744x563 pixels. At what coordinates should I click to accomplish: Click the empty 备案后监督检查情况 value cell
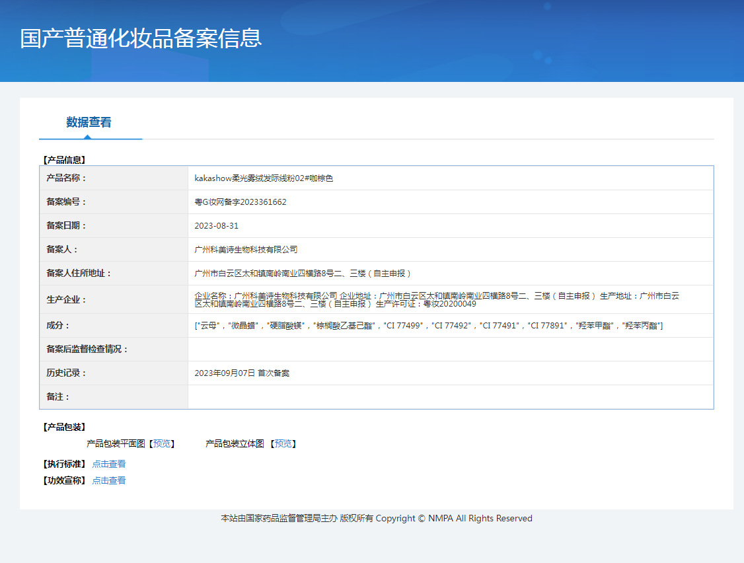(450, 350)
